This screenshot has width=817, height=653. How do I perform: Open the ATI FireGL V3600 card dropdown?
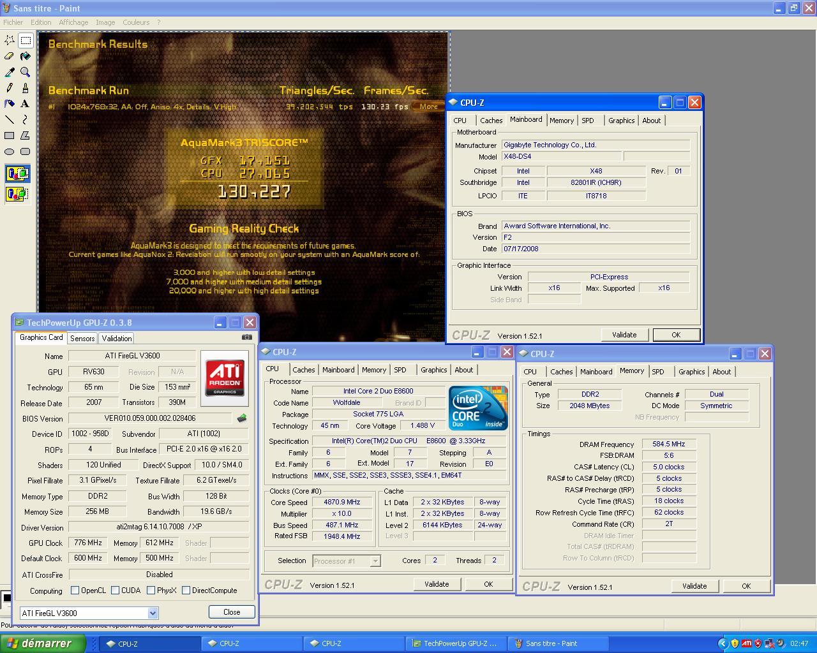(153, 613)
